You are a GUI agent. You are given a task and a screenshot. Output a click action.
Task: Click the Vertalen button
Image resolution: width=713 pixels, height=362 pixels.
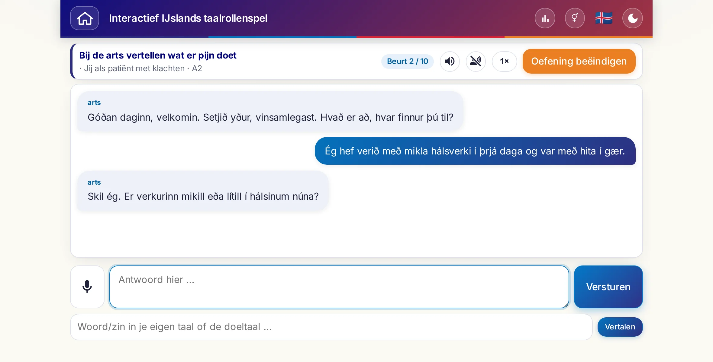(620, 327)
